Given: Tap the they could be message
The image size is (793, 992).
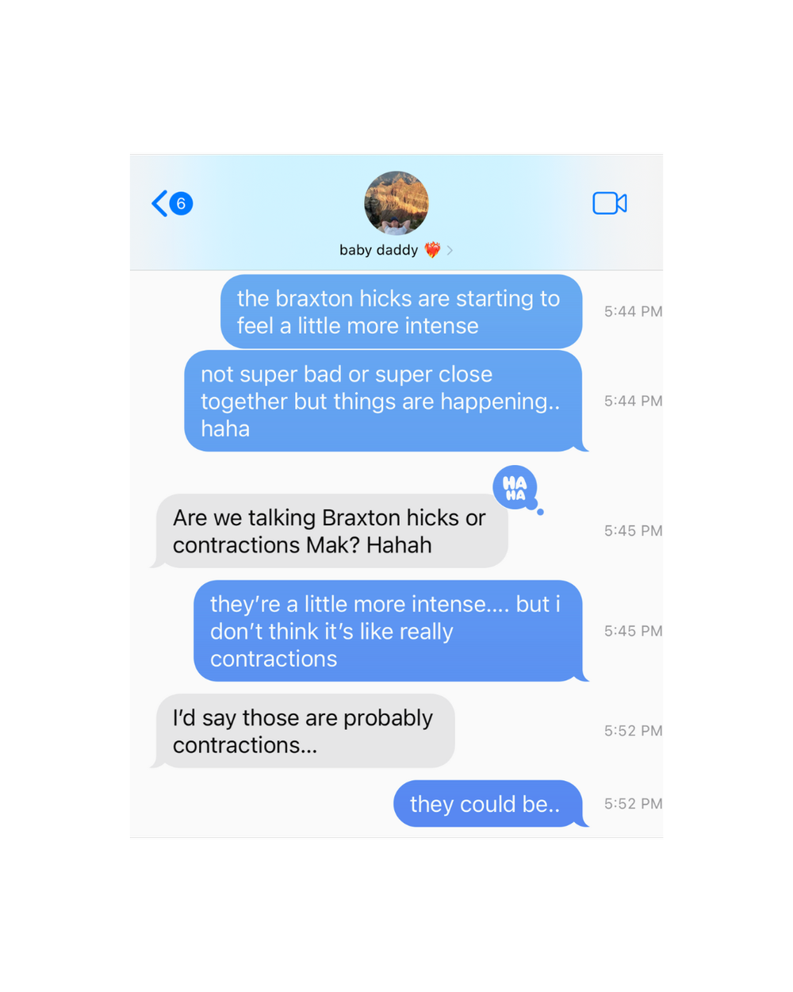Looking at the screenshot, I should click(x=488, y=804).
